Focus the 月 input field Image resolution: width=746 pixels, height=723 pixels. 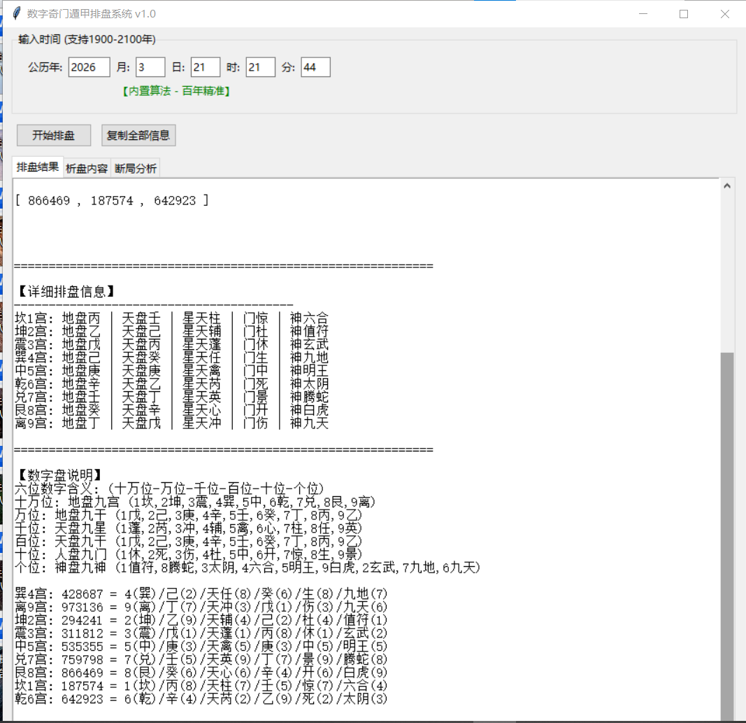tap(150, 67)
